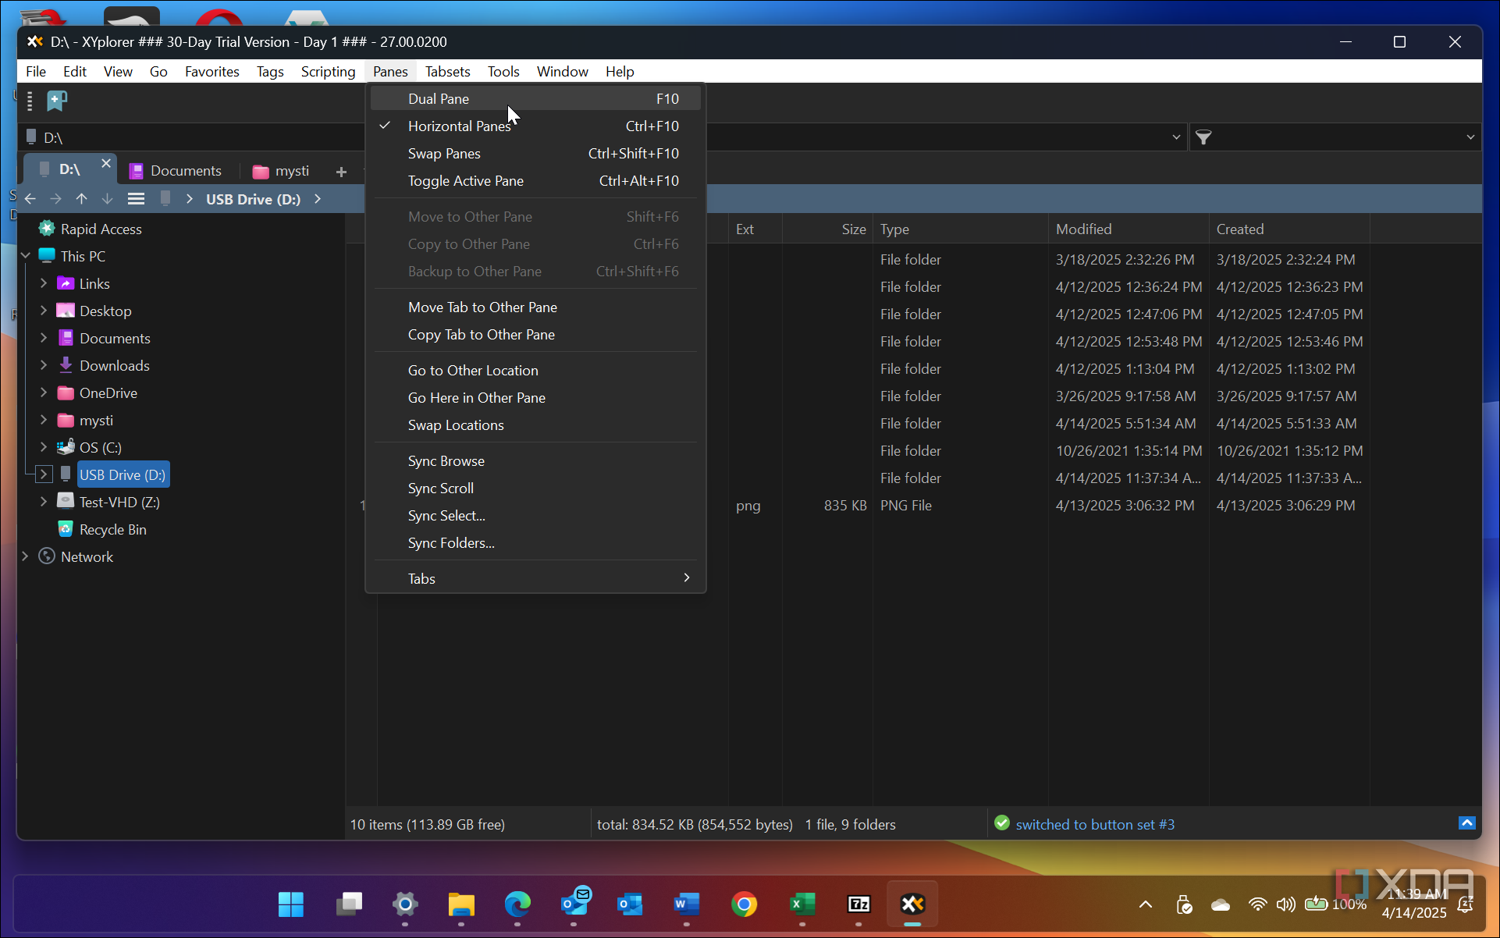Screen dimensions: 1500x938
Task: Switch to the Documents tab
Action: pyautogui.click(x=176, y=170)
